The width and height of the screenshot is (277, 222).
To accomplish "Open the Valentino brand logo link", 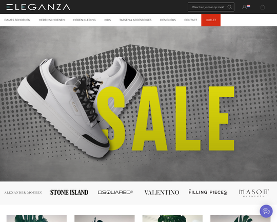I will tap(162, 192).
